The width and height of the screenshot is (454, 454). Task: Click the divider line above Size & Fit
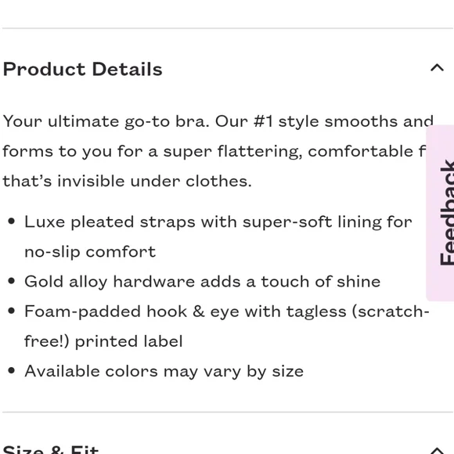[x=228, y=412]
